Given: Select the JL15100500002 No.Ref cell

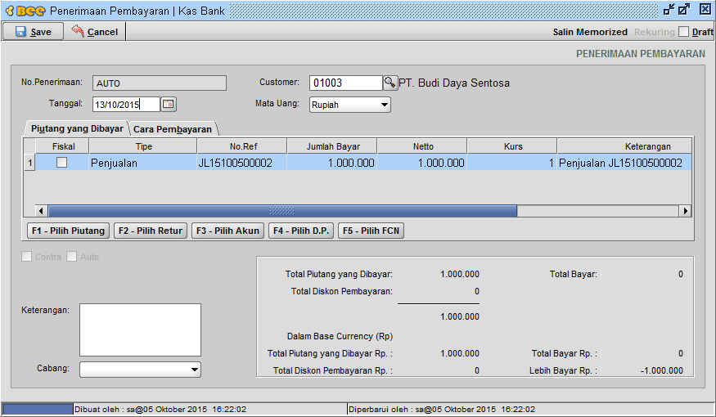Looking at the screenshot, I should pos(242,163).
